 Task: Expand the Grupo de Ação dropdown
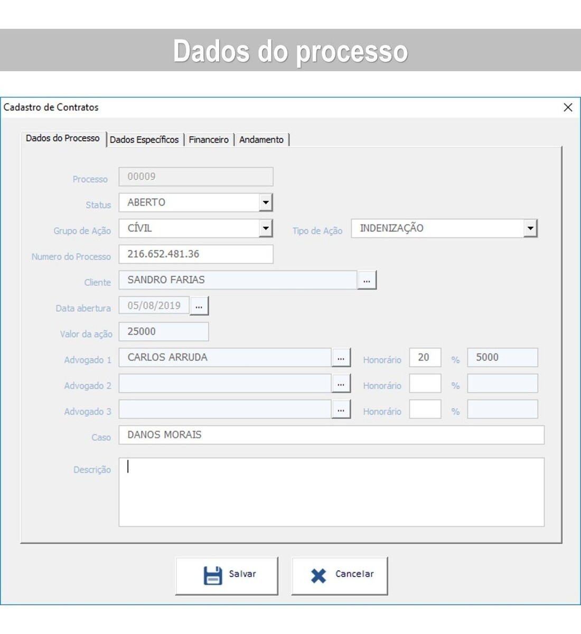(x=266, y=228)
